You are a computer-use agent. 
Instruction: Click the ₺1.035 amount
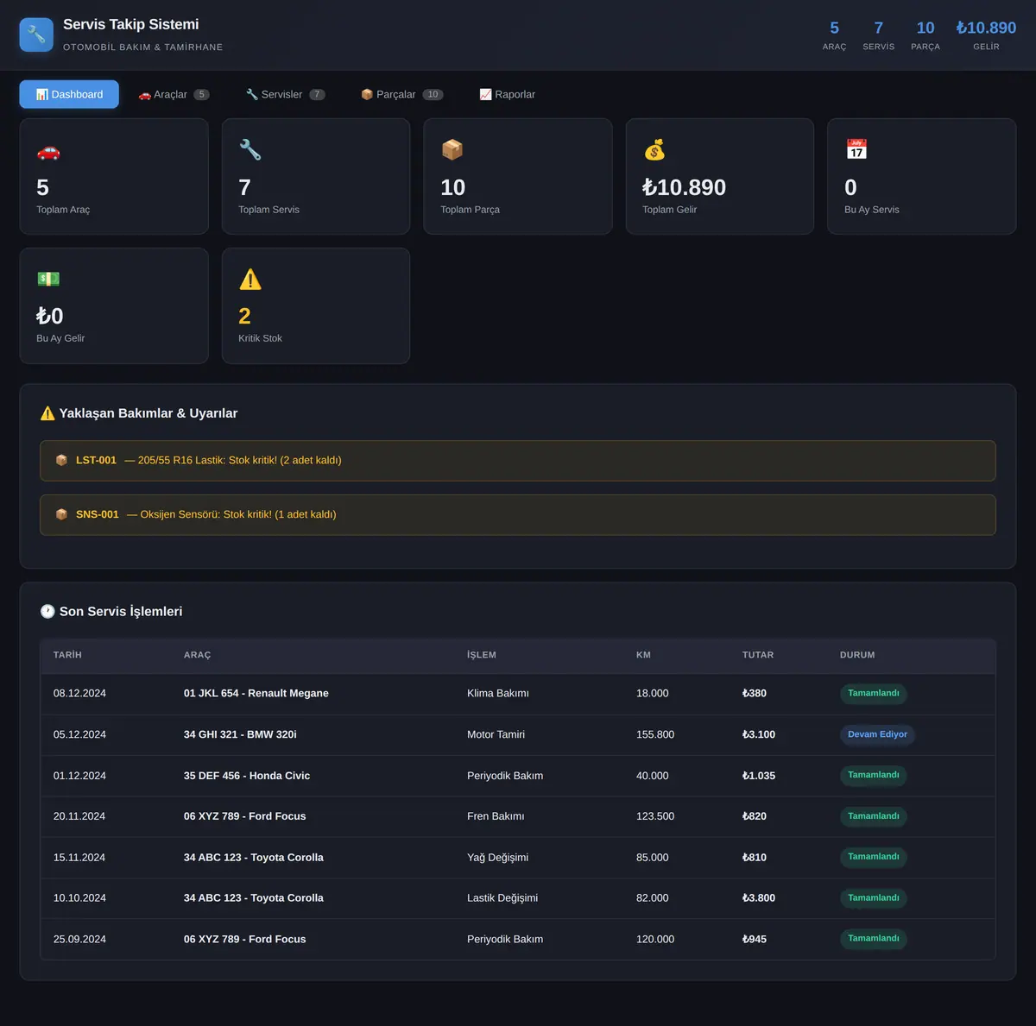(759, 776)
